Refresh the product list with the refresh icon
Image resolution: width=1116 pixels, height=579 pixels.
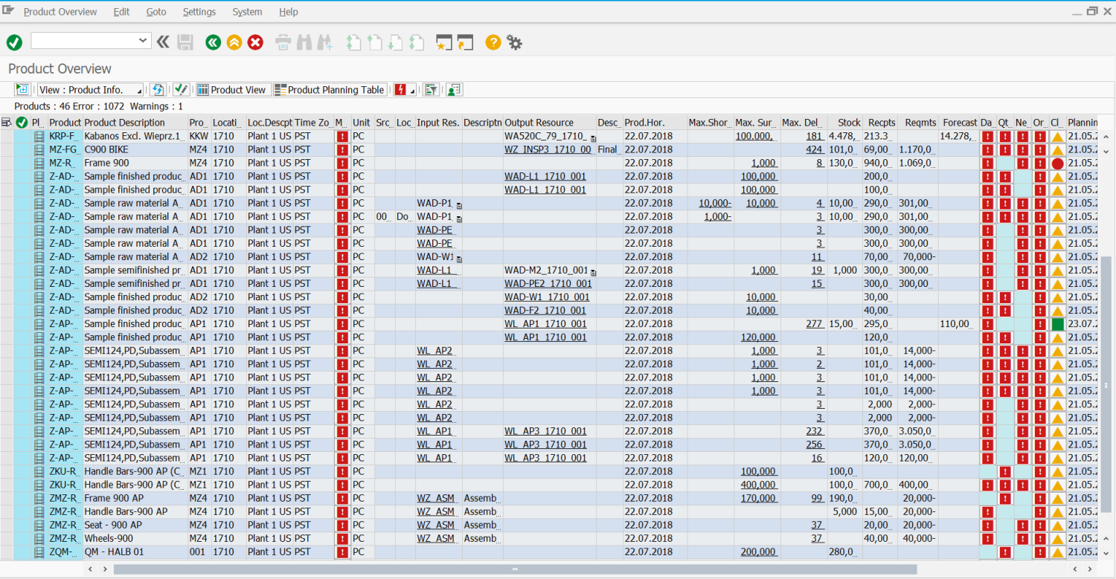[x=158, y=89]
